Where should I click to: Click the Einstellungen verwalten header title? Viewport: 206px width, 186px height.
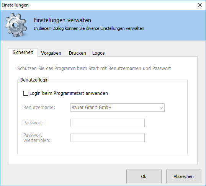pos(62,20)
